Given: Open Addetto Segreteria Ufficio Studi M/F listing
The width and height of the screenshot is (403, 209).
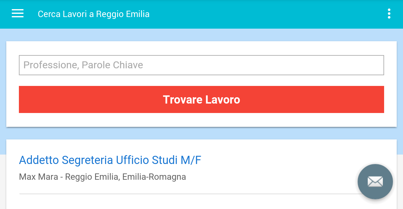Looking at the screenshot, I should pyautogui.click(x=110, y=160).
